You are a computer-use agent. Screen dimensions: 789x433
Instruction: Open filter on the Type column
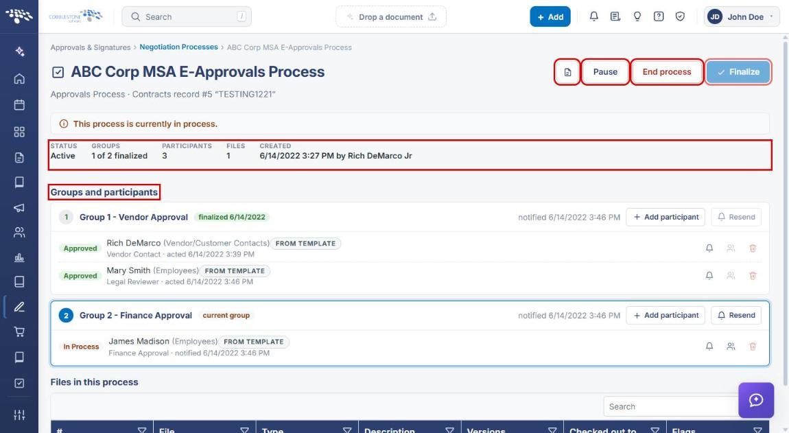pyautogui.click(x=347, y=430)
